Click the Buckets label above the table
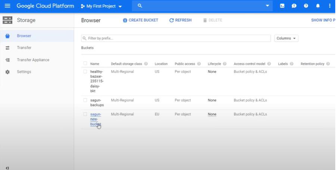336x170 pixels. coord(88,48)
